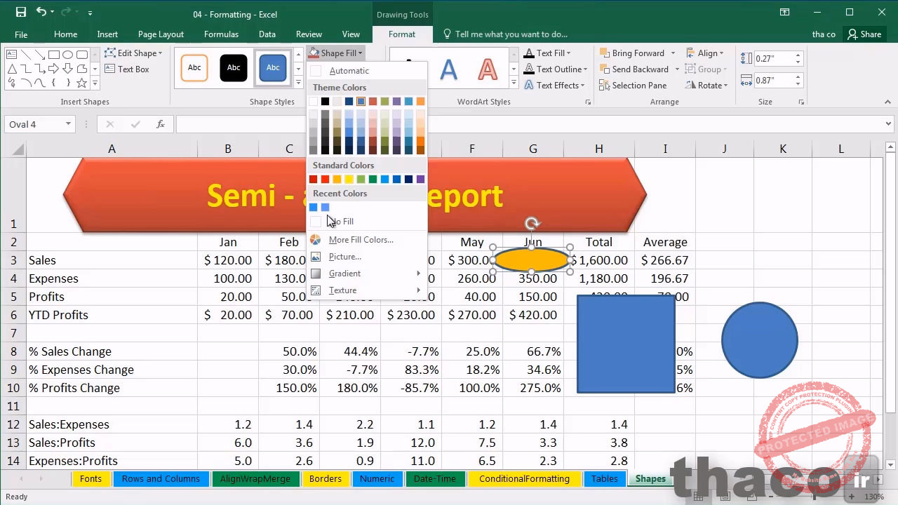Pick orange theme color in top row
Screen dimensions: 898x505
(x=420, y=102)
